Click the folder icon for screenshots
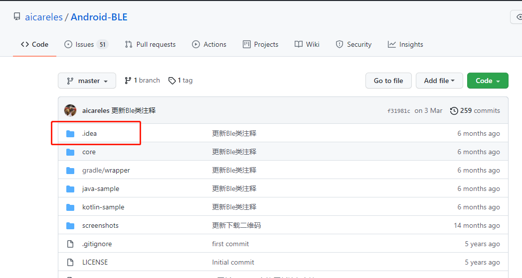The height and width of the screenshot is (278, 522). click(70, 226)
